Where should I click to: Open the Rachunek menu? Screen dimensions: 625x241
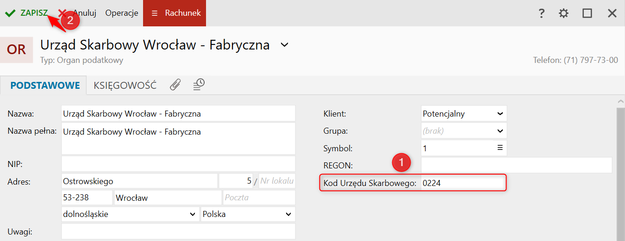tap(175, 13)
